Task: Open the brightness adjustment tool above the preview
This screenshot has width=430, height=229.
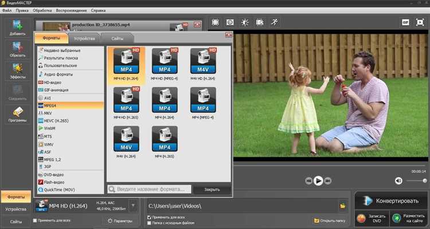Action: 245,22
